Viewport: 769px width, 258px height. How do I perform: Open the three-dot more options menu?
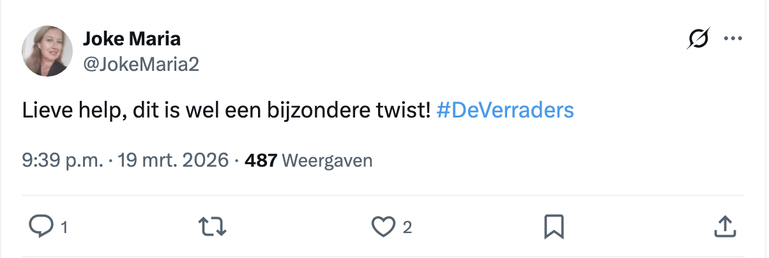click(732, 40)
